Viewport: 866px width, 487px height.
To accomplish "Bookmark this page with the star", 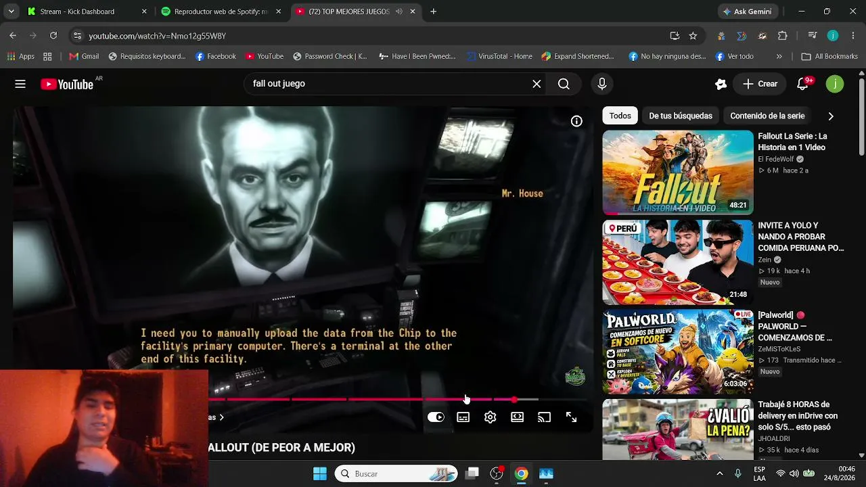I will 693,36.
